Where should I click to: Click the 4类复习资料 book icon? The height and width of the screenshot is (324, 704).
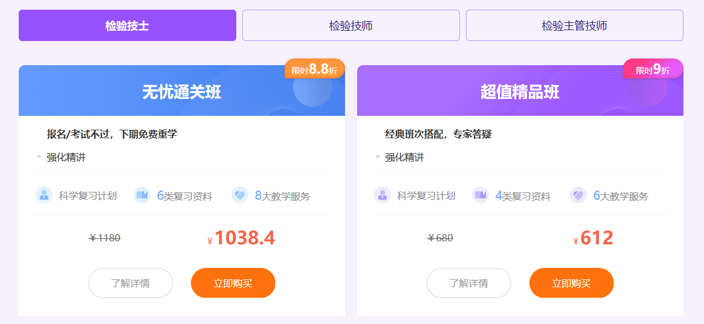480,195
